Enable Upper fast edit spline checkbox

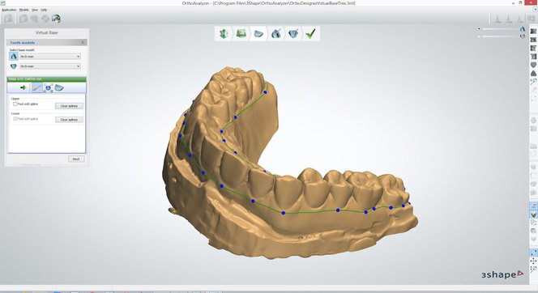click(x=15, y=104)
